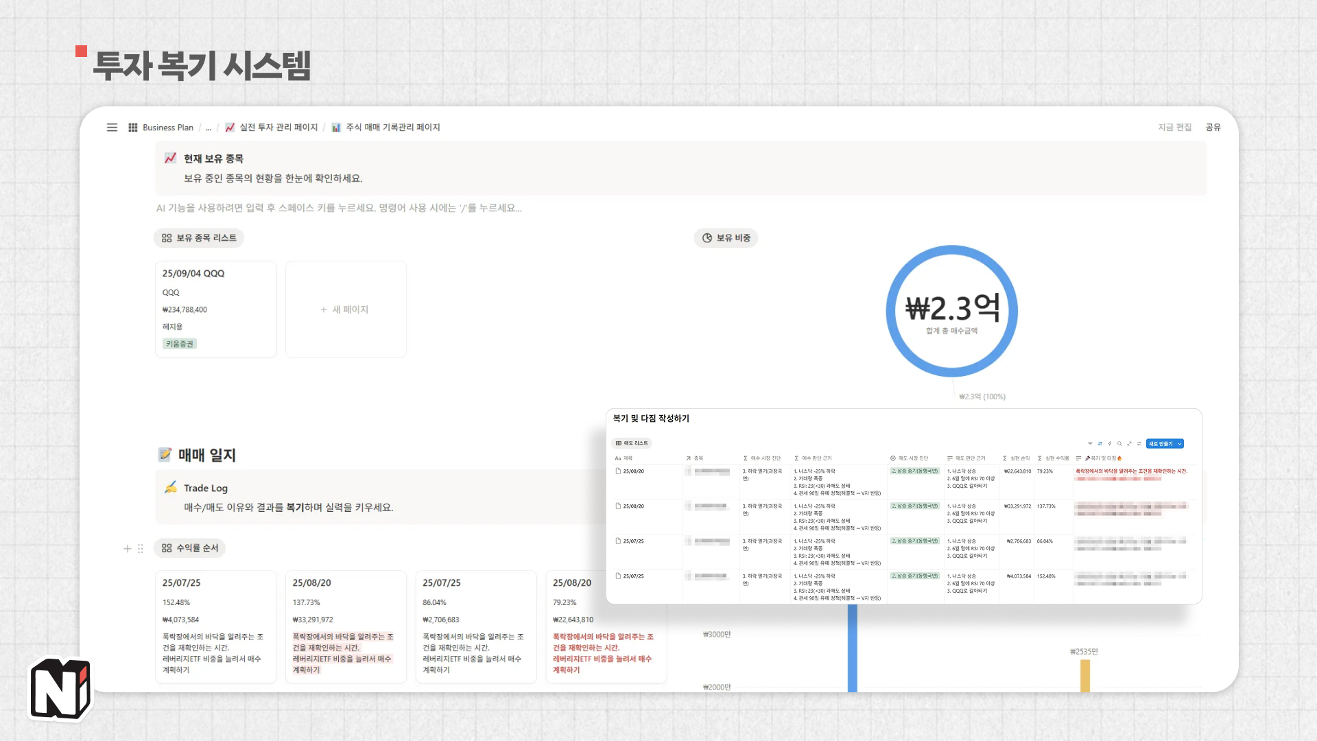The height and width of the screenshot is (741, 1317).
Task: Click the plus icon beside 수익률 순서
Action: click(127, 548)
